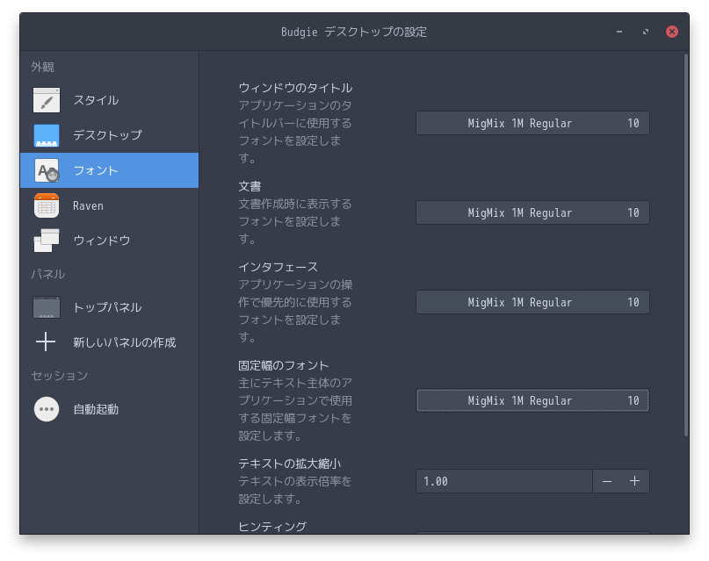Screen dimensions: 709x561
Task: Minimize the Budgie settings window
Action: 619,32
